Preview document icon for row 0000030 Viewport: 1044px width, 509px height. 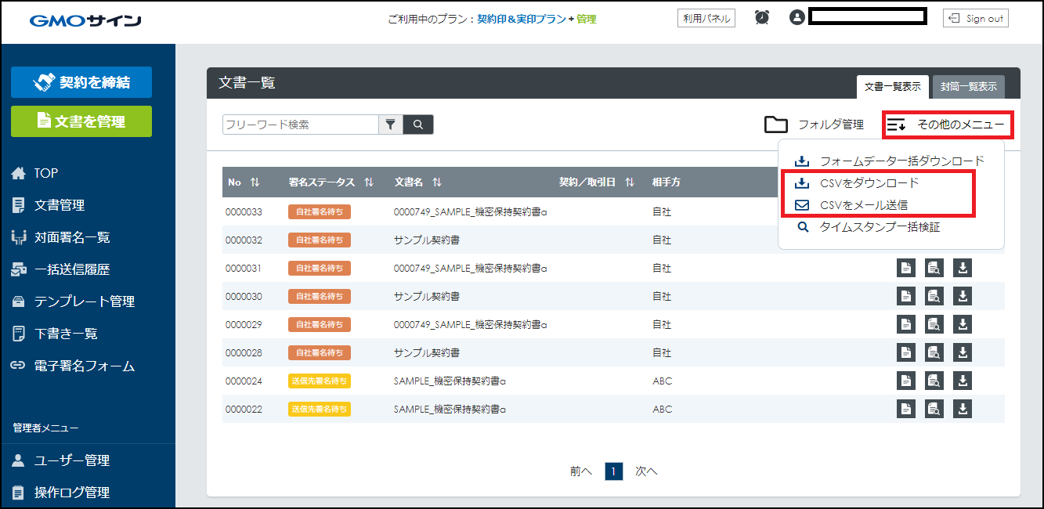click(934, 297)
